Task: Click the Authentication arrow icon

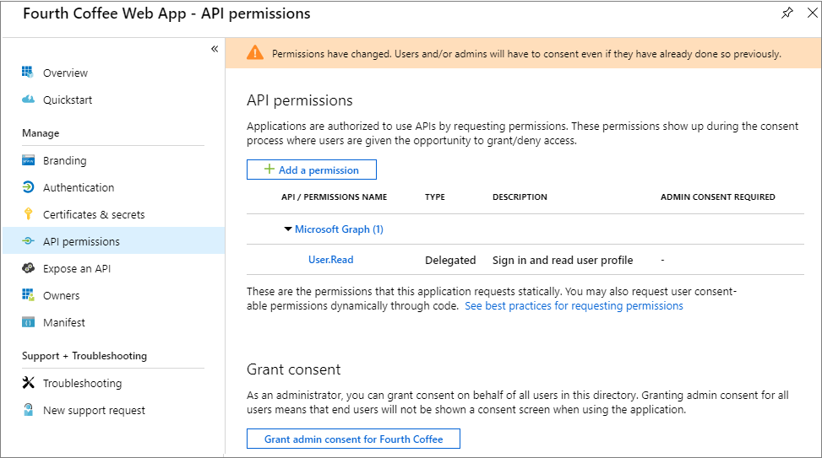Action: pos(28,187)
